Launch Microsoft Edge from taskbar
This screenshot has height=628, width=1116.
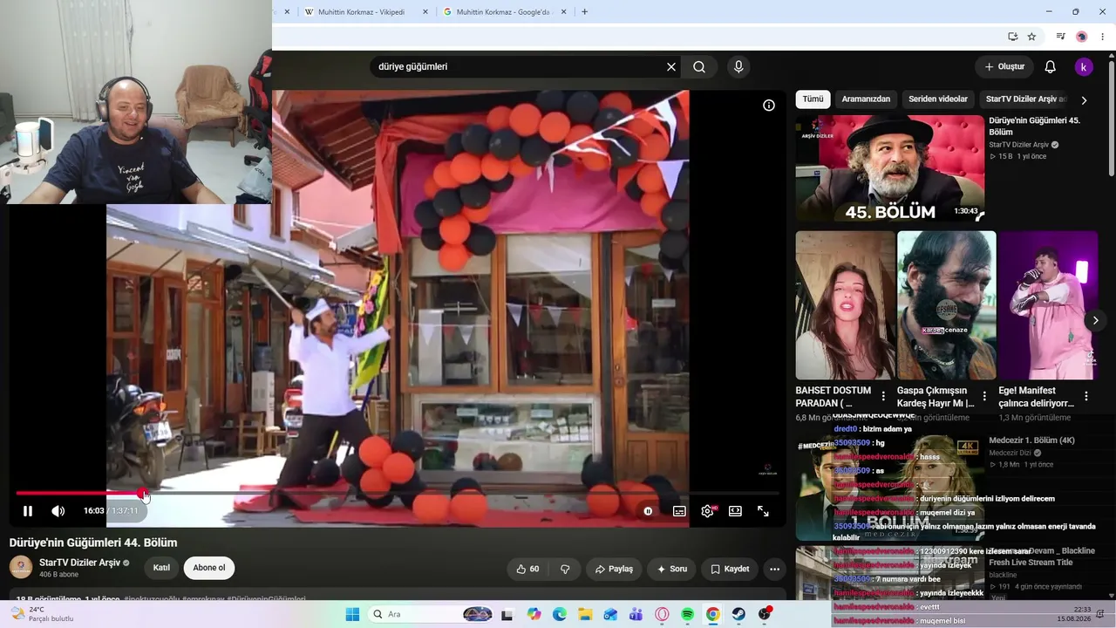560,614
